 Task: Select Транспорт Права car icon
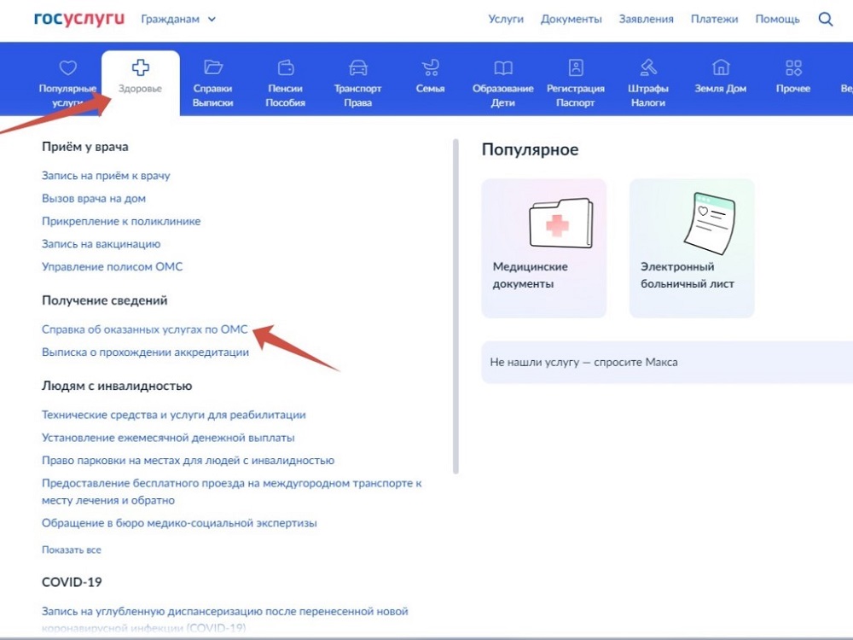(x=358, y=67)
